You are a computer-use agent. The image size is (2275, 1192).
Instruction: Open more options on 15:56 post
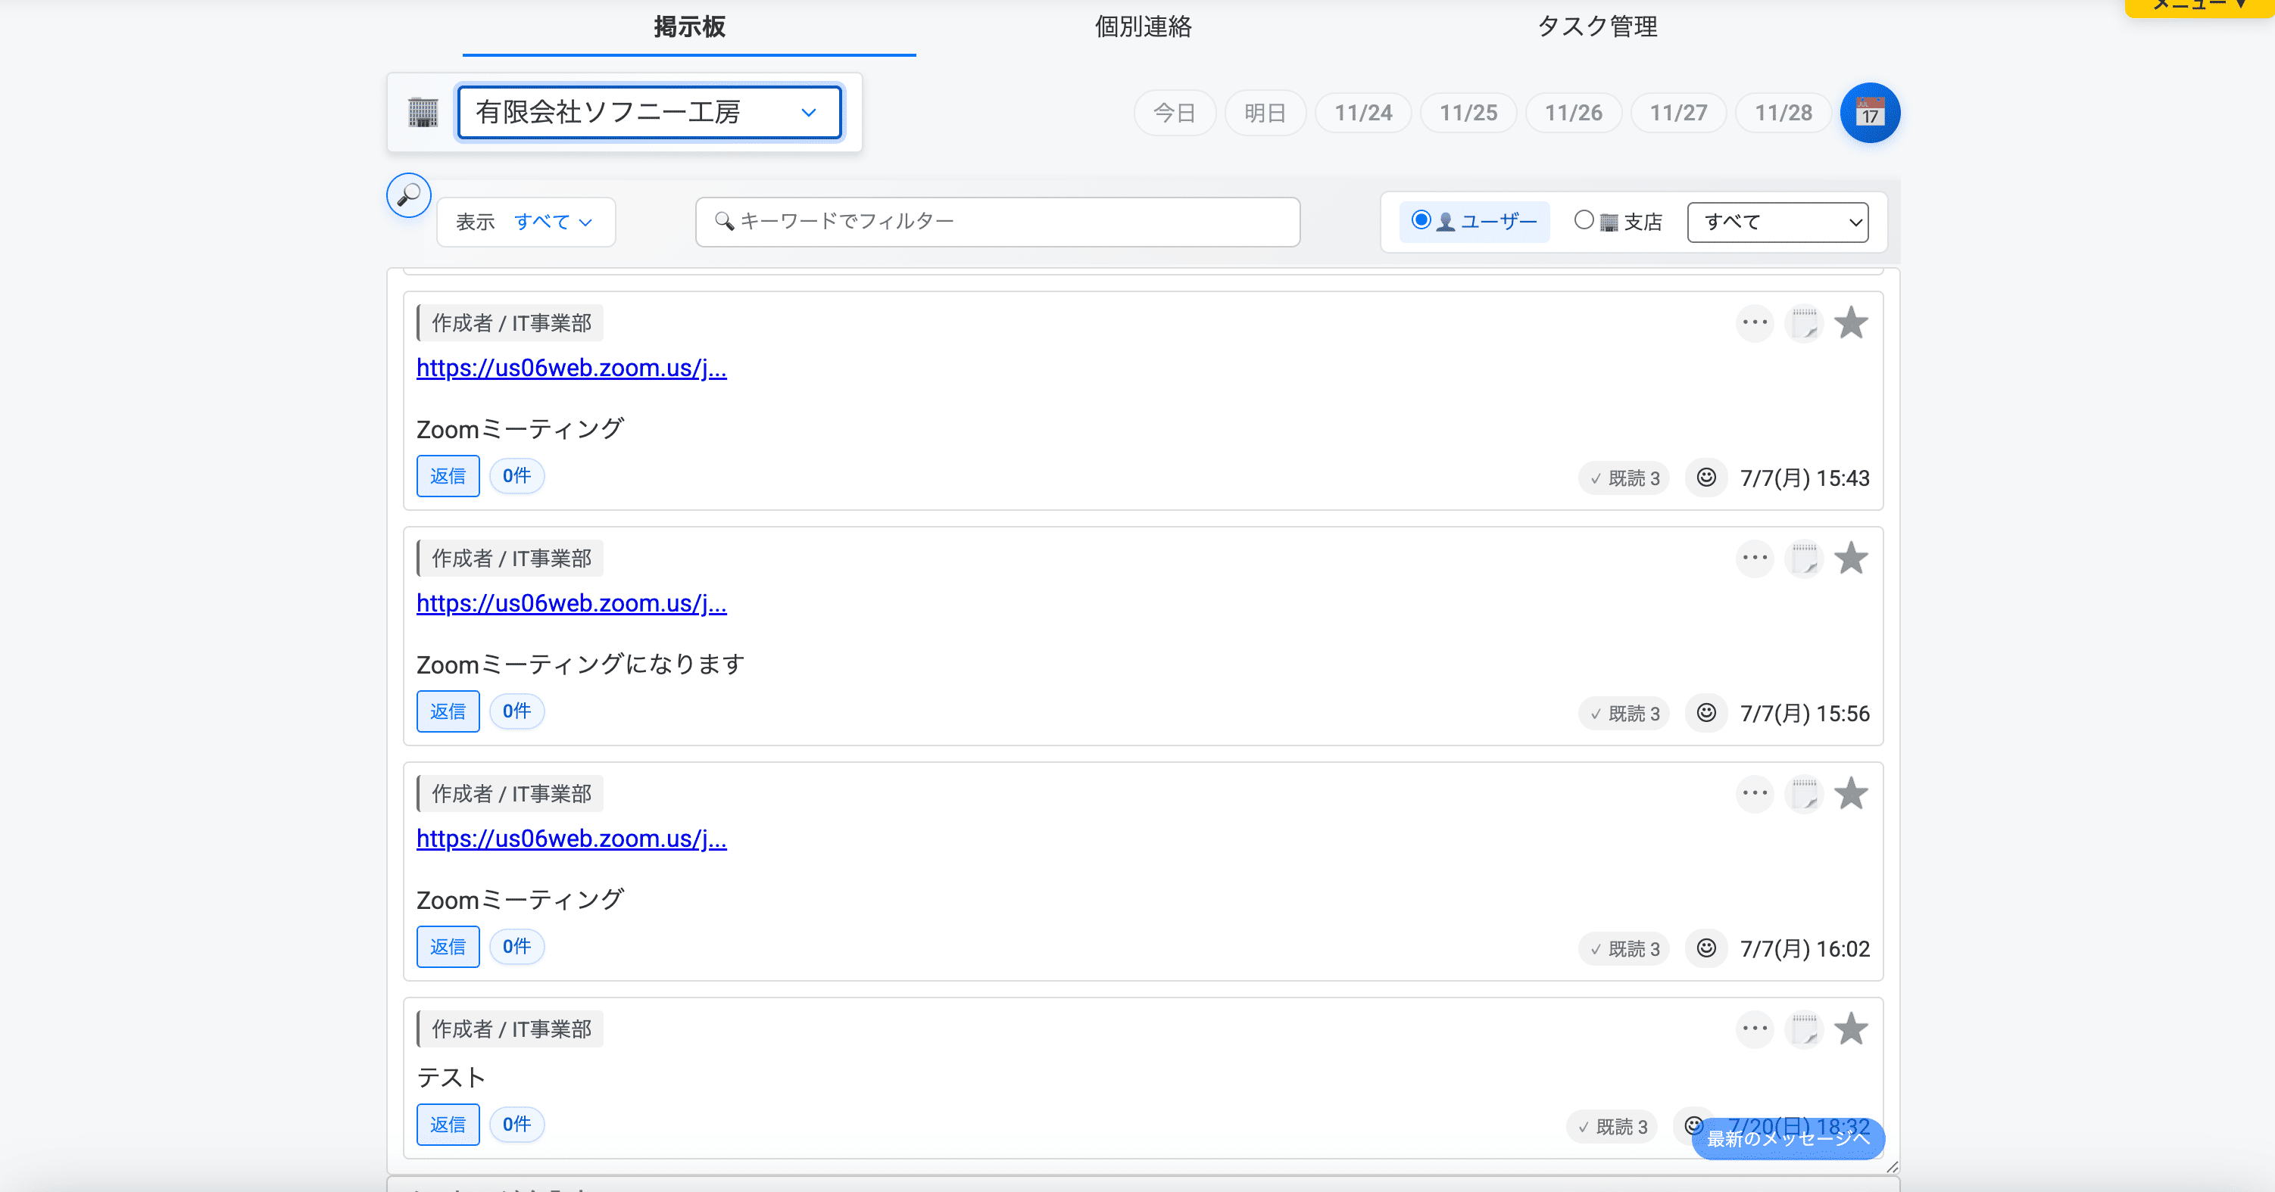(x=1754, y=559)
